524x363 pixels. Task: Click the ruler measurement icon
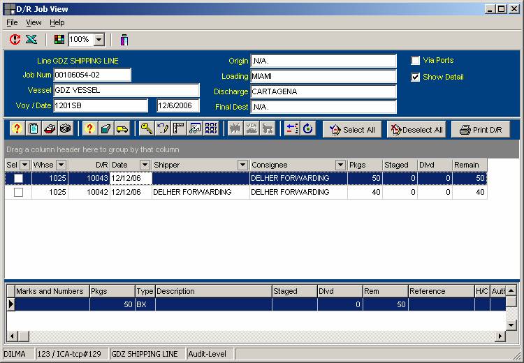pyautogui.click(x=179, y=129)
